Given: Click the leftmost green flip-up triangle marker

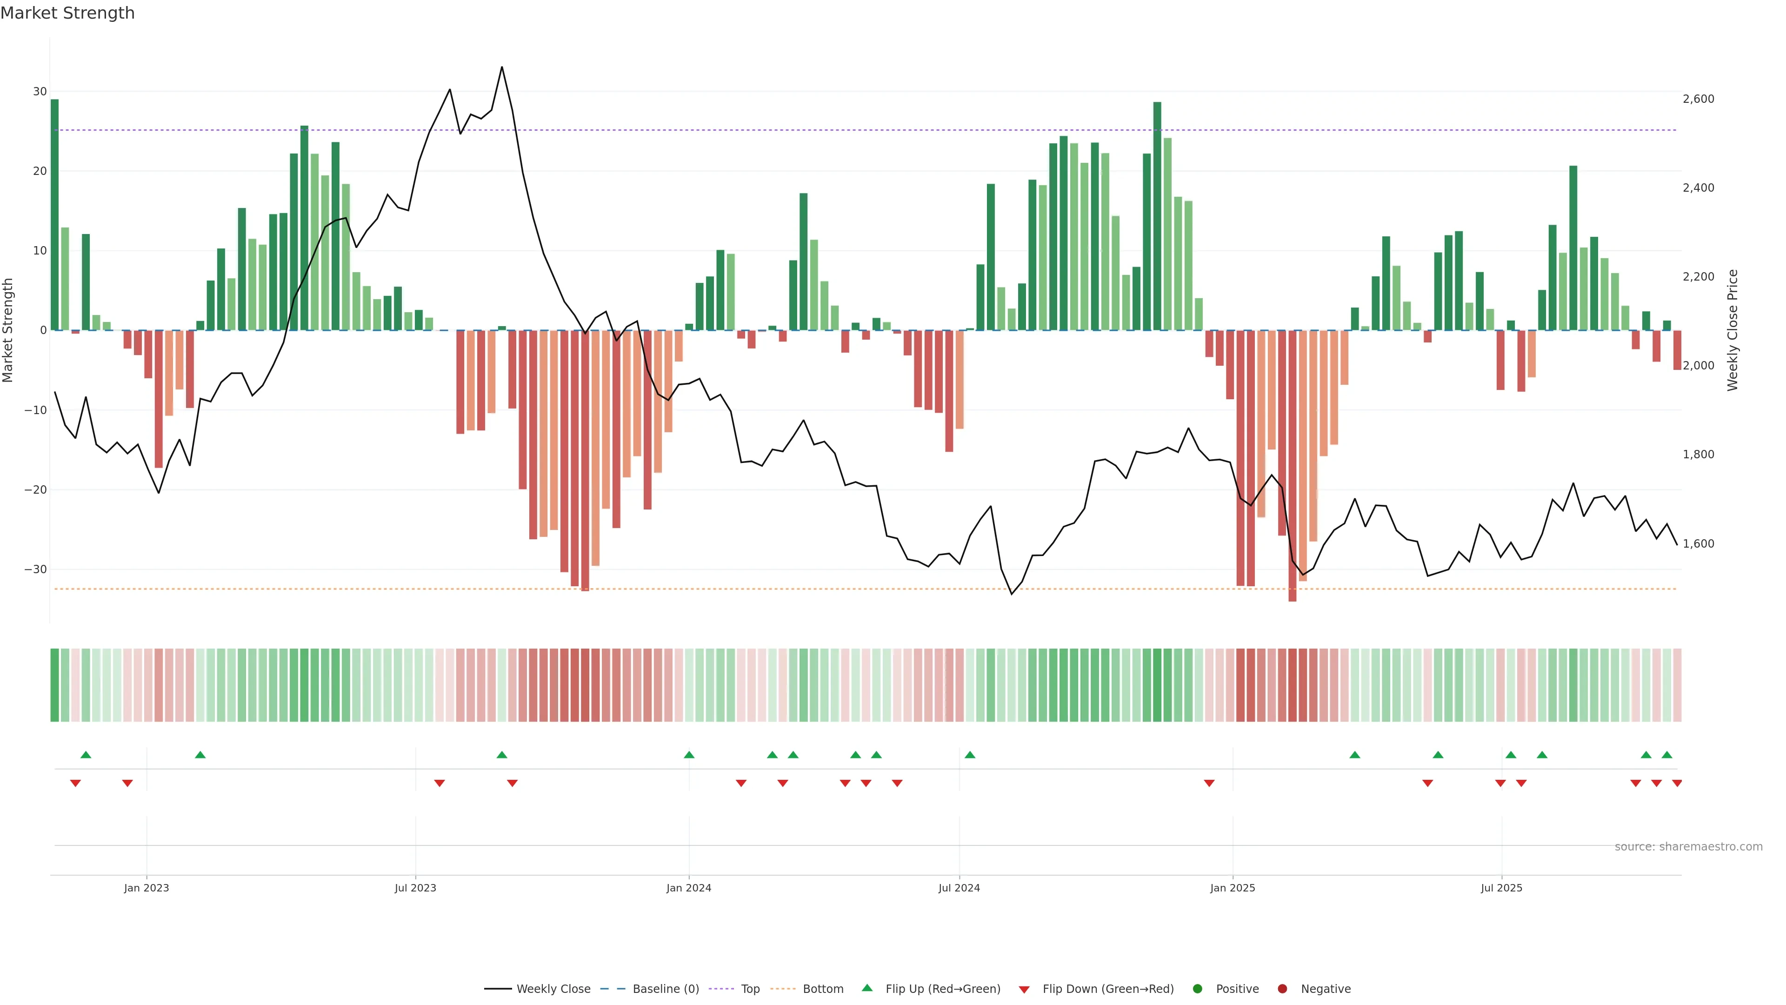Looking at the screenshot, I should 86,755.
